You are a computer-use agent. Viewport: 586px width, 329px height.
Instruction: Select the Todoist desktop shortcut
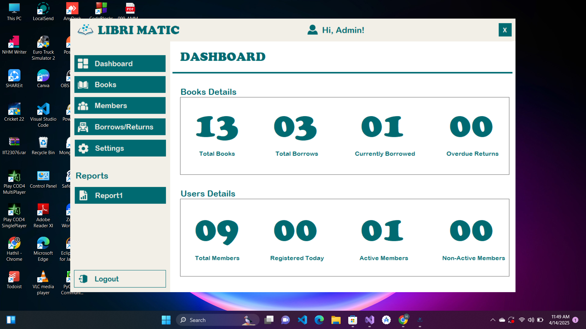(x=14, y=280)
